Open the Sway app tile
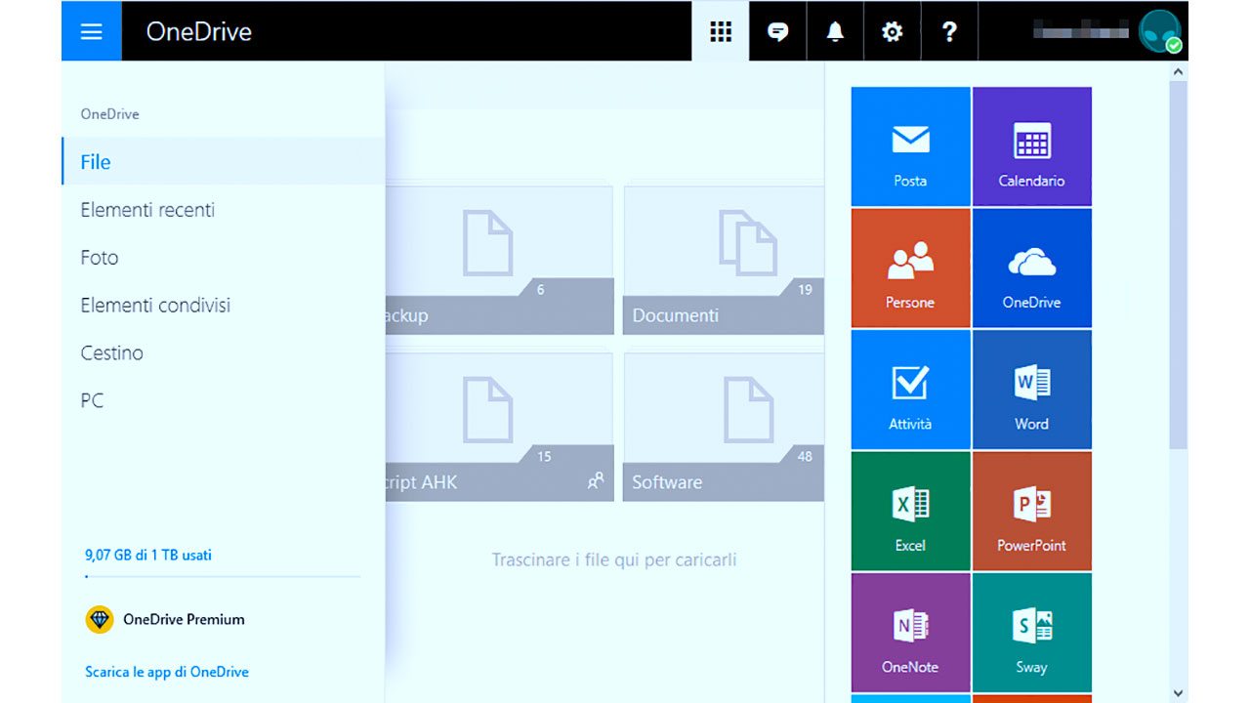 tap(1031, 632)
